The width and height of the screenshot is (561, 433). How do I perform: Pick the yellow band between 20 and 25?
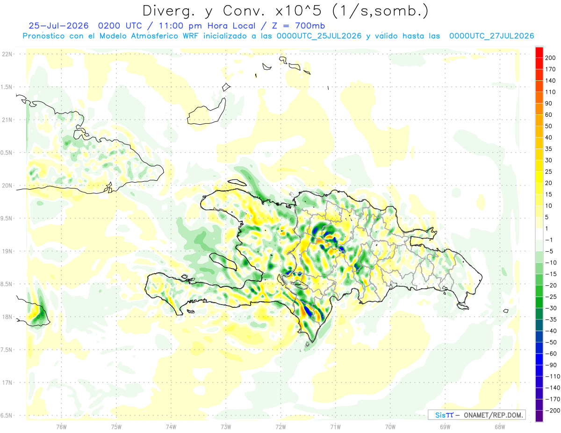(x=539, y=177)
